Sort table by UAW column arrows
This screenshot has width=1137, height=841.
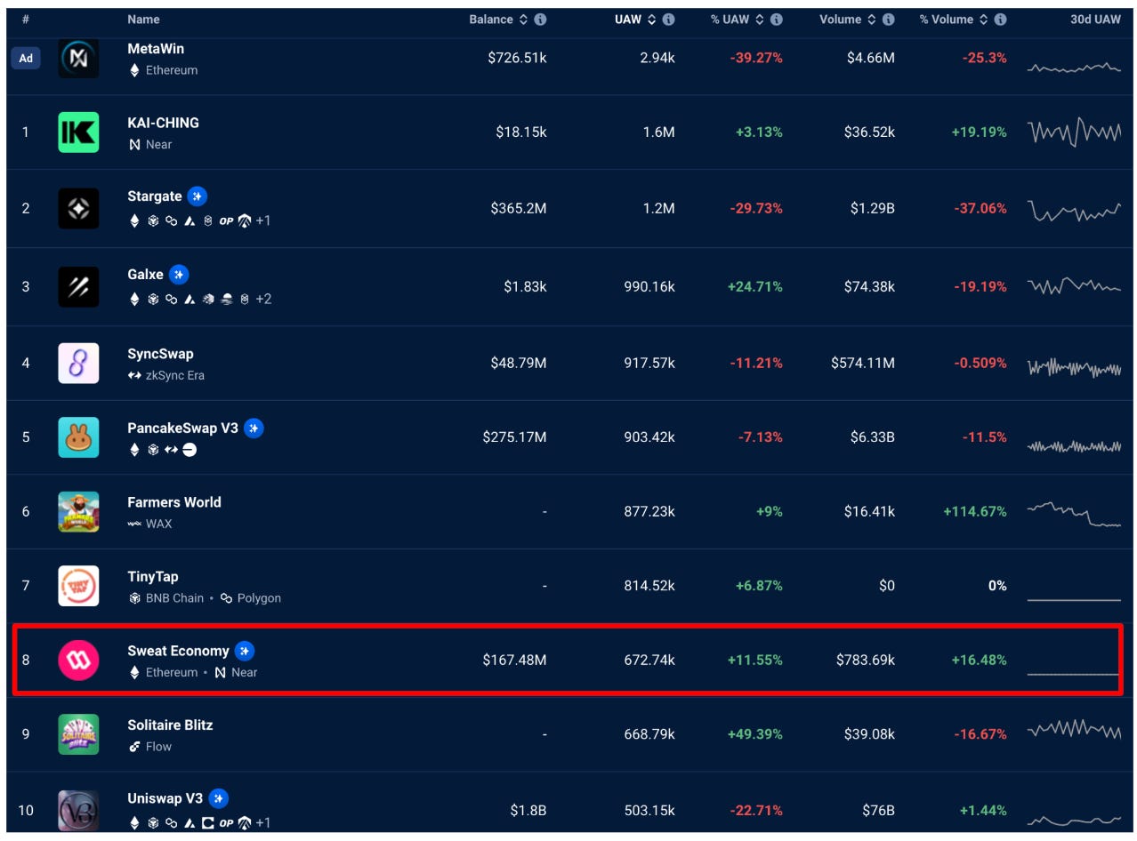pyautogui.click(x=651, y=20)
